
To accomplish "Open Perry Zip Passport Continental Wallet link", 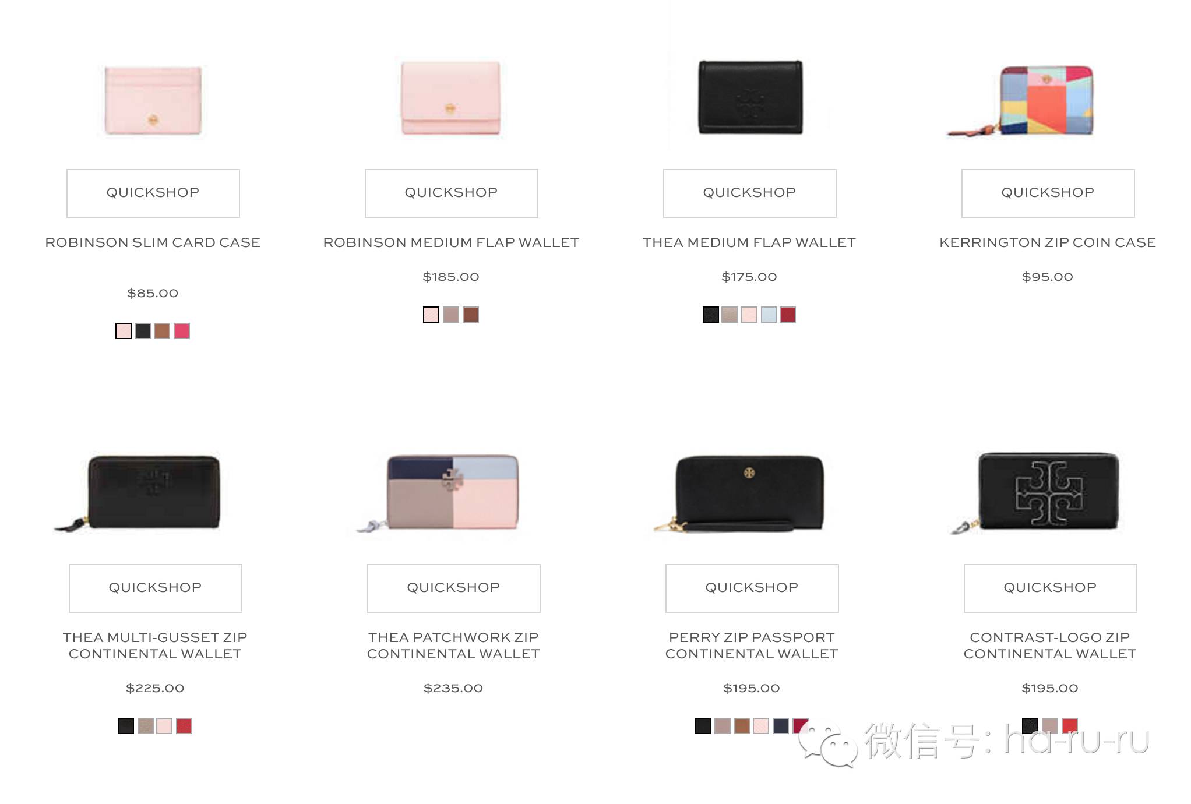I will (752, 646).
